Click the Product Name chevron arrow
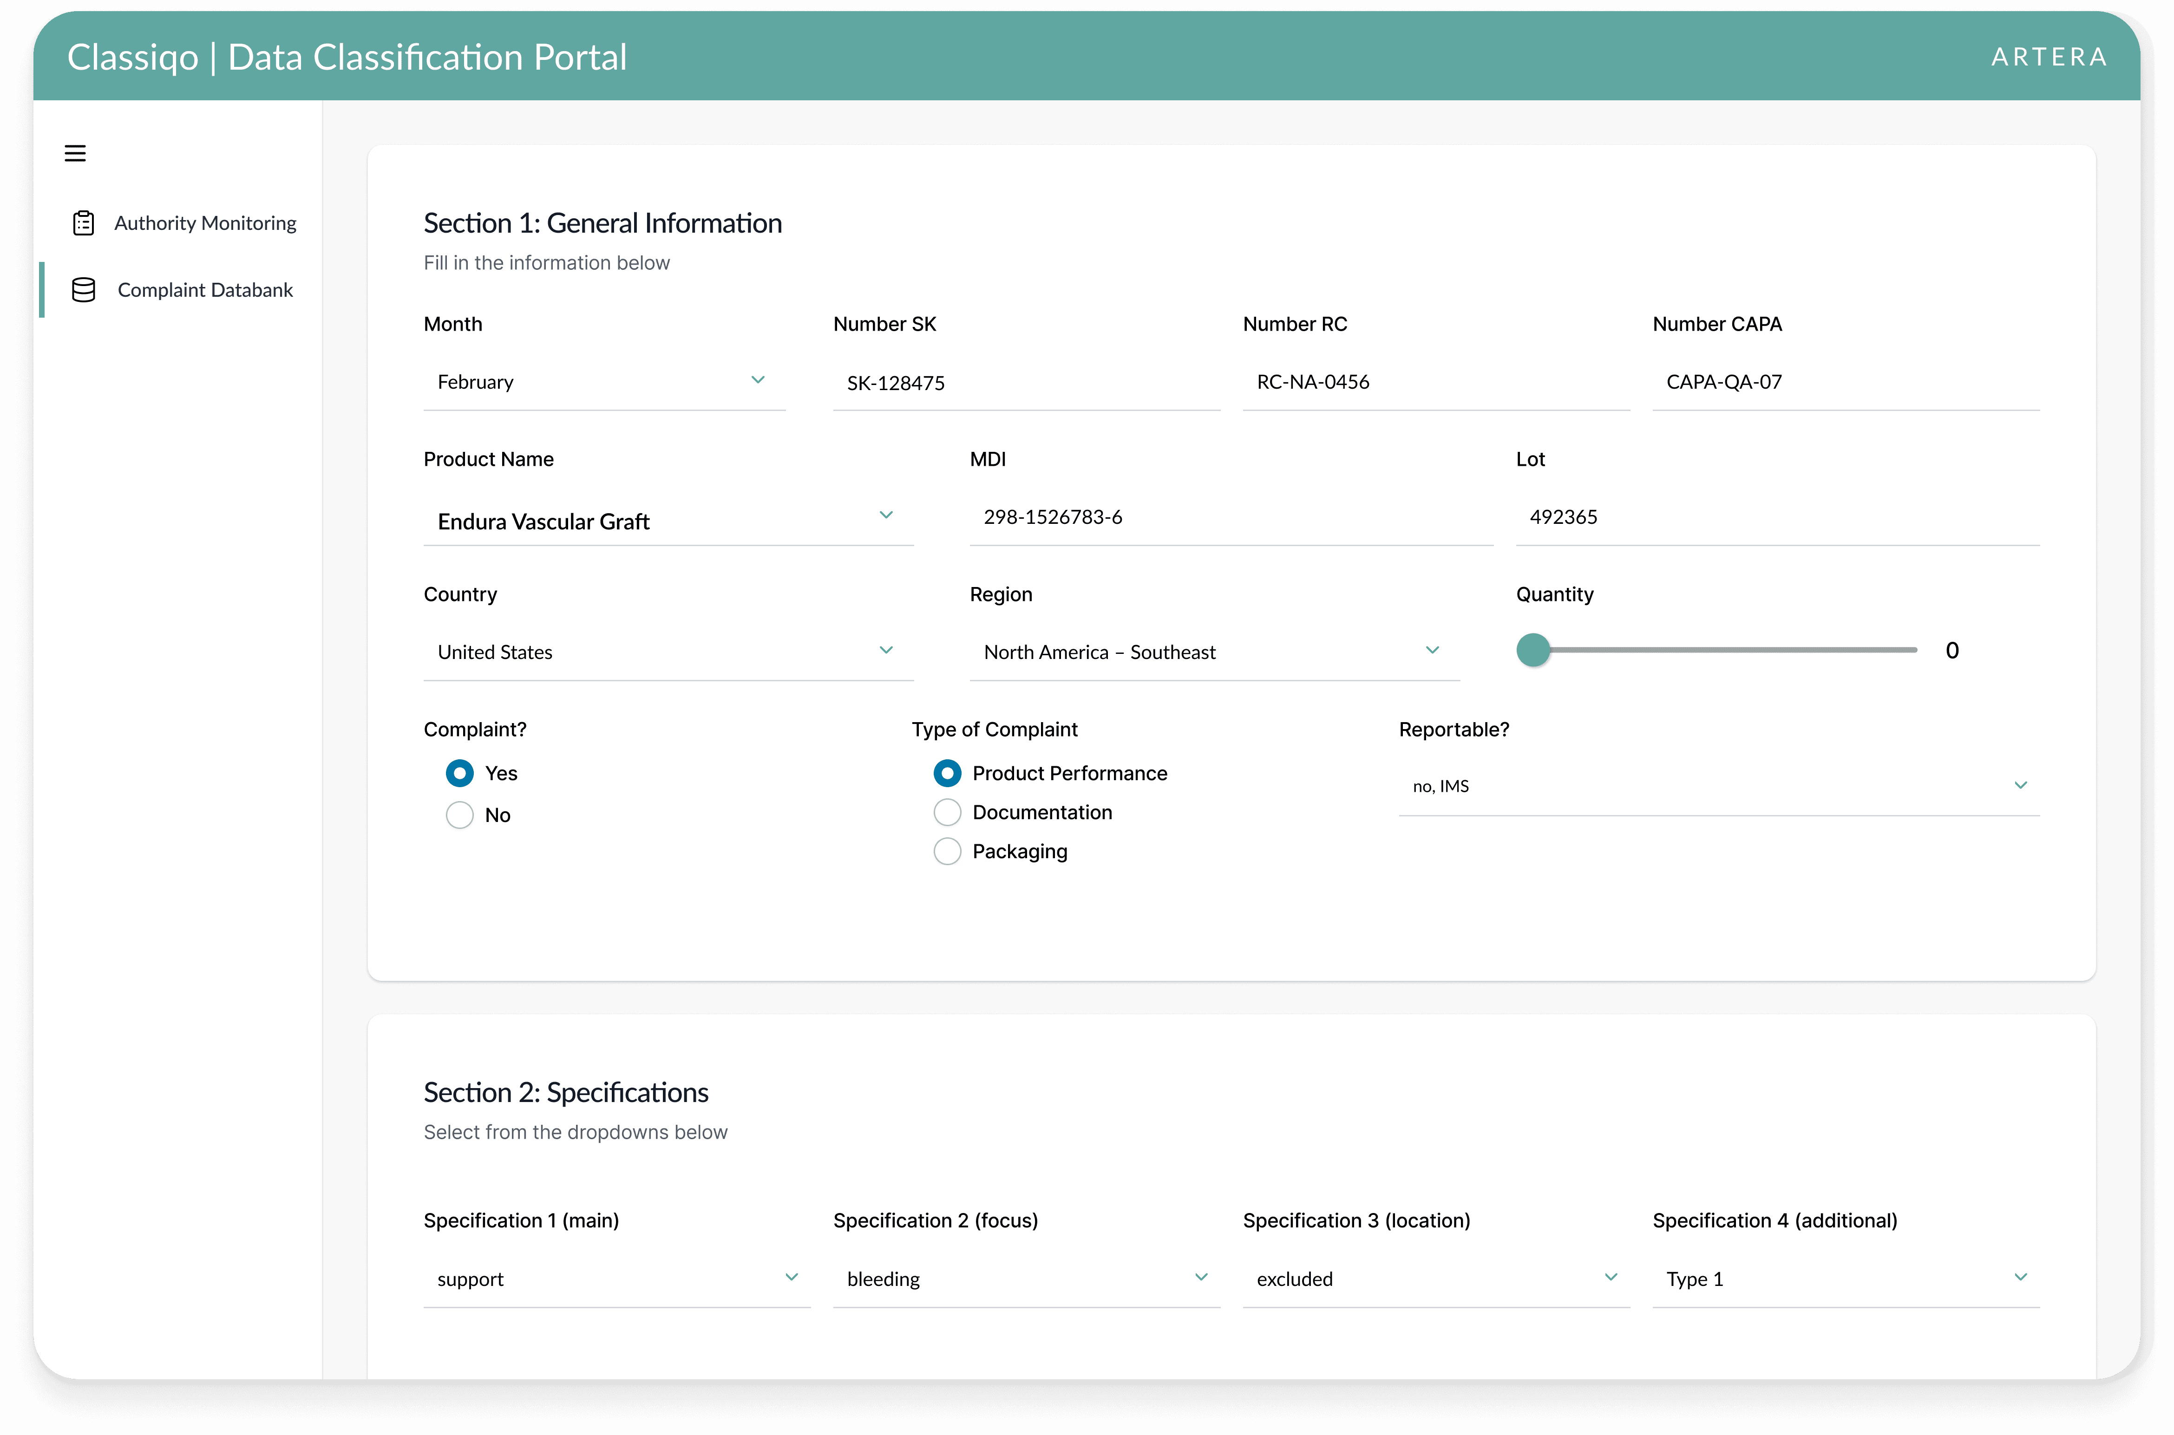The image size is (2174, 1435). coord(885,515)
